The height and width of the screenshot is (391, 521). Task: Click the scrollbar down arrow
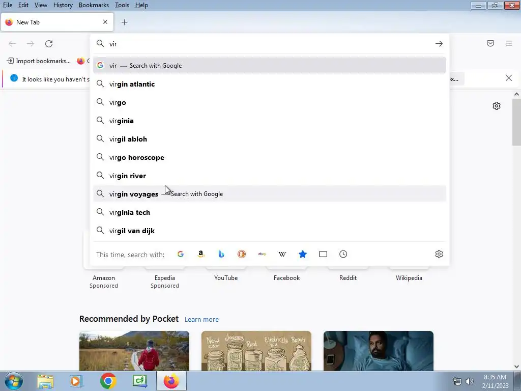(516, 367)
